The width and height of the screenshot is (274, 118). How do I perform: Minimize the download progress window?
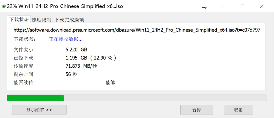224,6
